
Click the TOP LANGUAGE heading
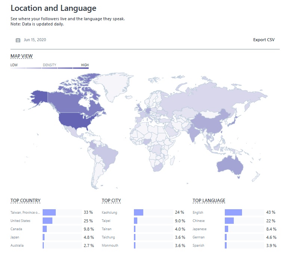coord(209,201)
